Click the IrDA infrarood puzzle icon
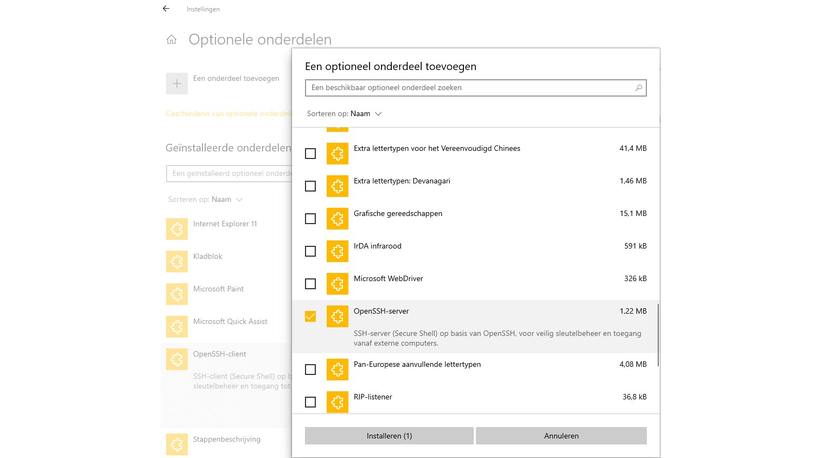This screenshot has width=814, height=458. coord(337,251)
